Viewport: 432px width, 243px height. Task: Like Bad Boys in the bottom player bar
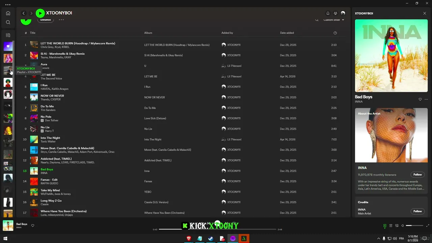(x=33, y=225)
